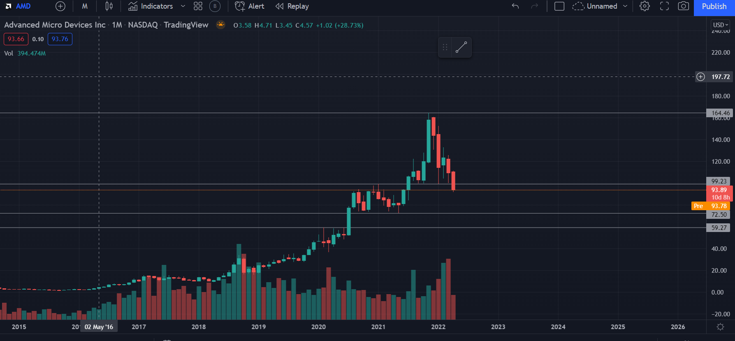The image size is (735, 341).
Task: Open the candlestick chart style selector
Action: (109, 6)
